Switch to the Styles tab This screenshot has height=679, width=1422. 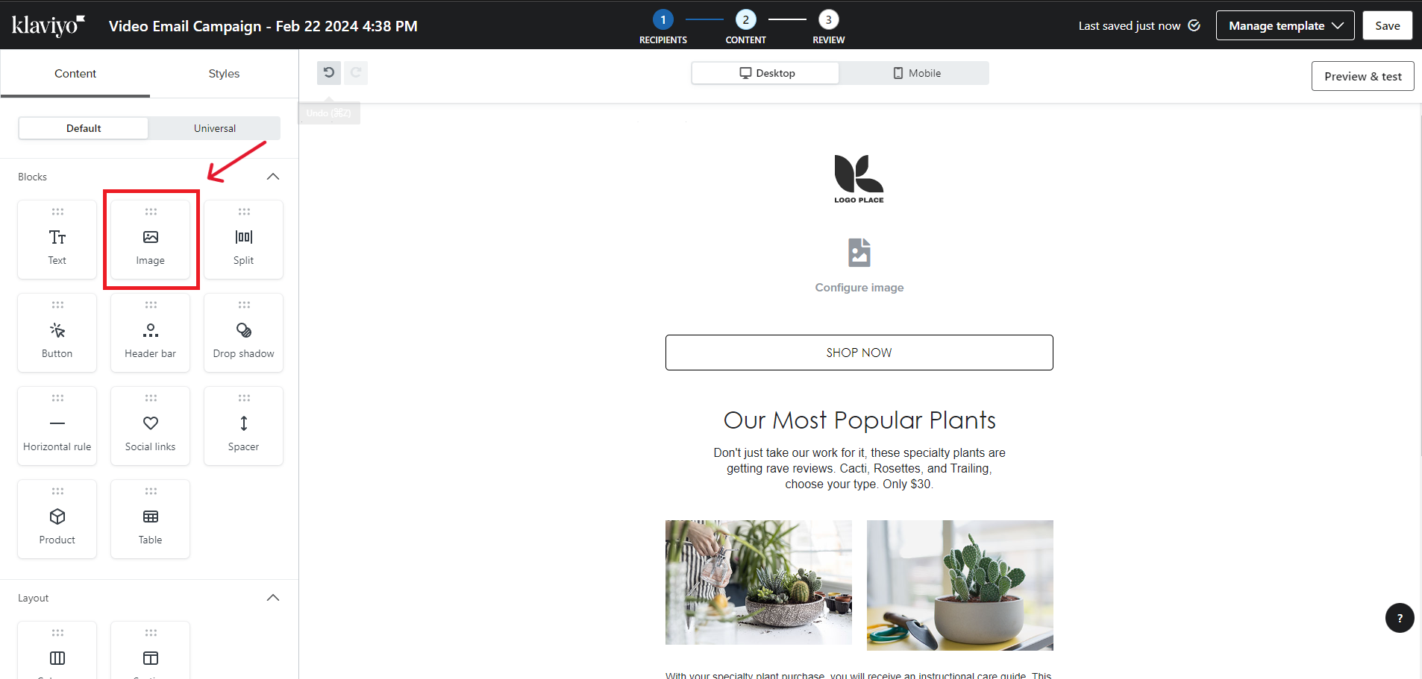[224, 74]
